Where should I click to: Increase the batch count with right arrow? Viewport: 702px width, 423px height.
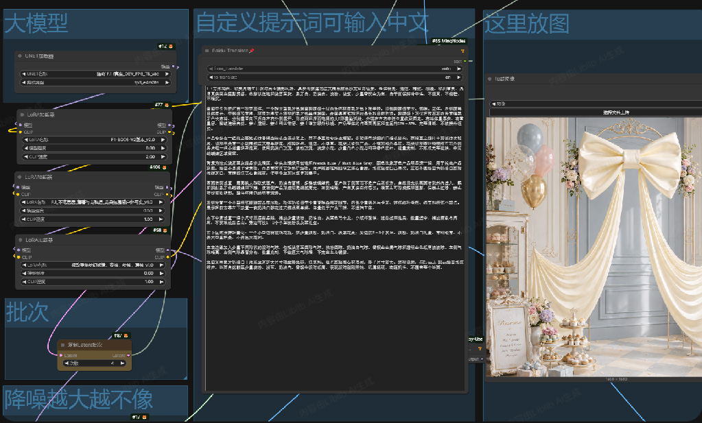(x=123, y=363)
